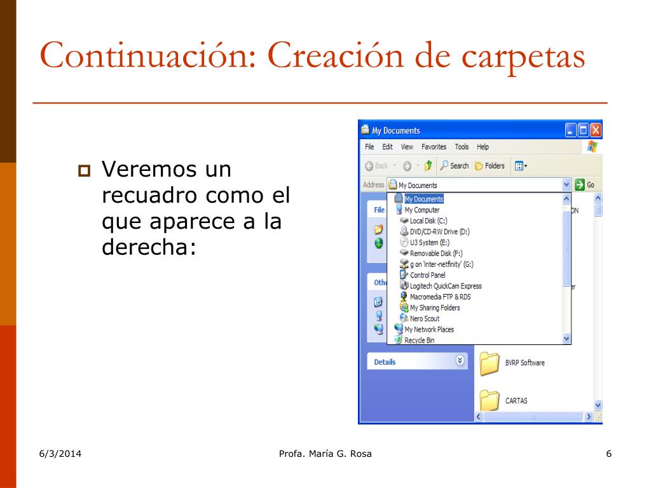The width and height of the screenshot is (651, 488).
Task: Click the file pane vertical scroll thumb
Action: pyautogui.click(x=598, y=210)
